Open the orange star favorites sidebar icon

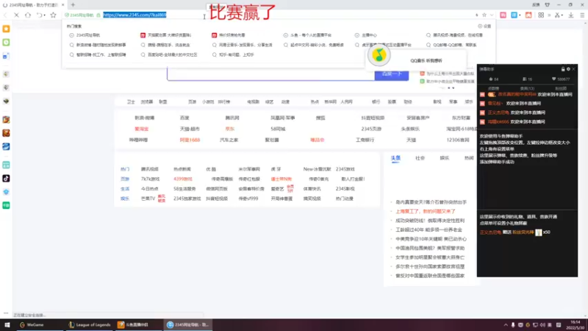click(6, 29)
